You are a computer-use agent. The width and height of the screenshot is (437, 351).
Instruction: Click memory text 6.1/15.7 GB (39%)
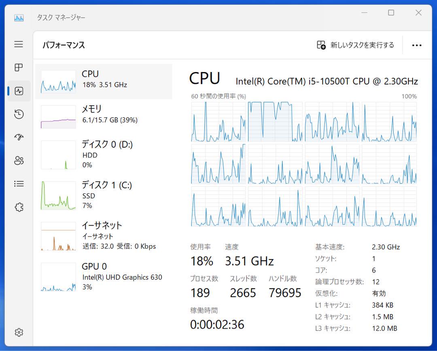click(110, 120)
